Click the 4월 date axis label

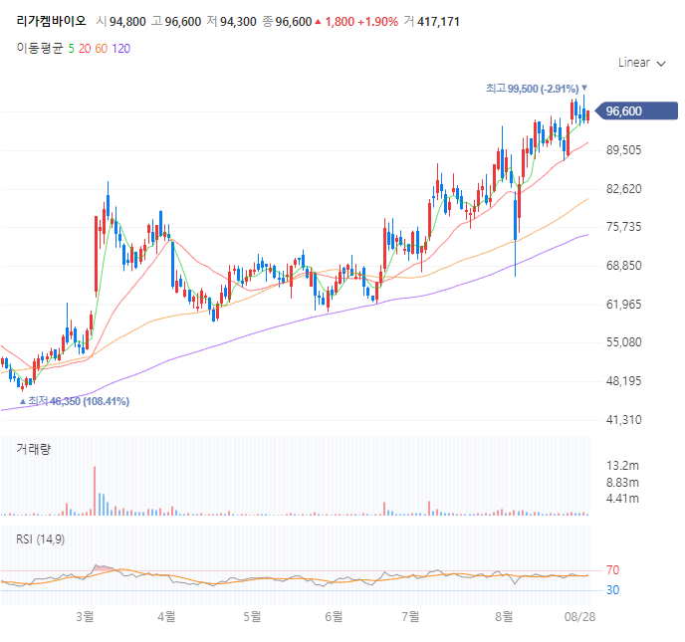166,617
